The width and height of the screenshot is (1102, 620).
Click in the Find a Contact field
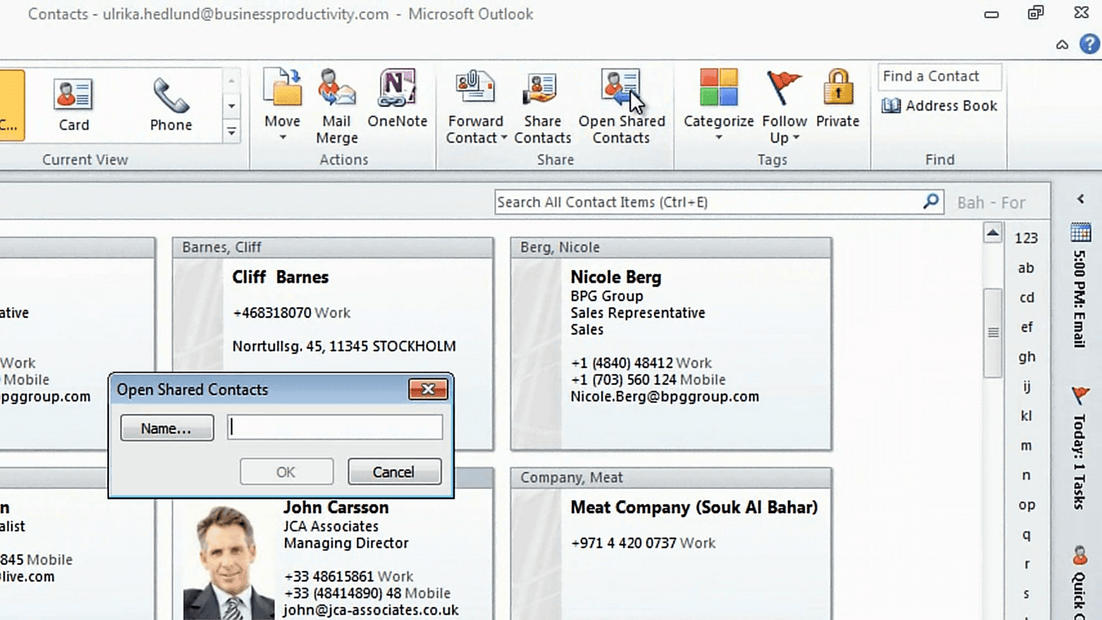pyautogui.click(x=939, y=76)
